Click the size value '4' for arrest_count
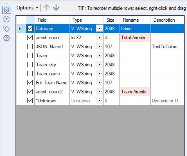Viewport: 187px width, 156px height. pos(111,38)
